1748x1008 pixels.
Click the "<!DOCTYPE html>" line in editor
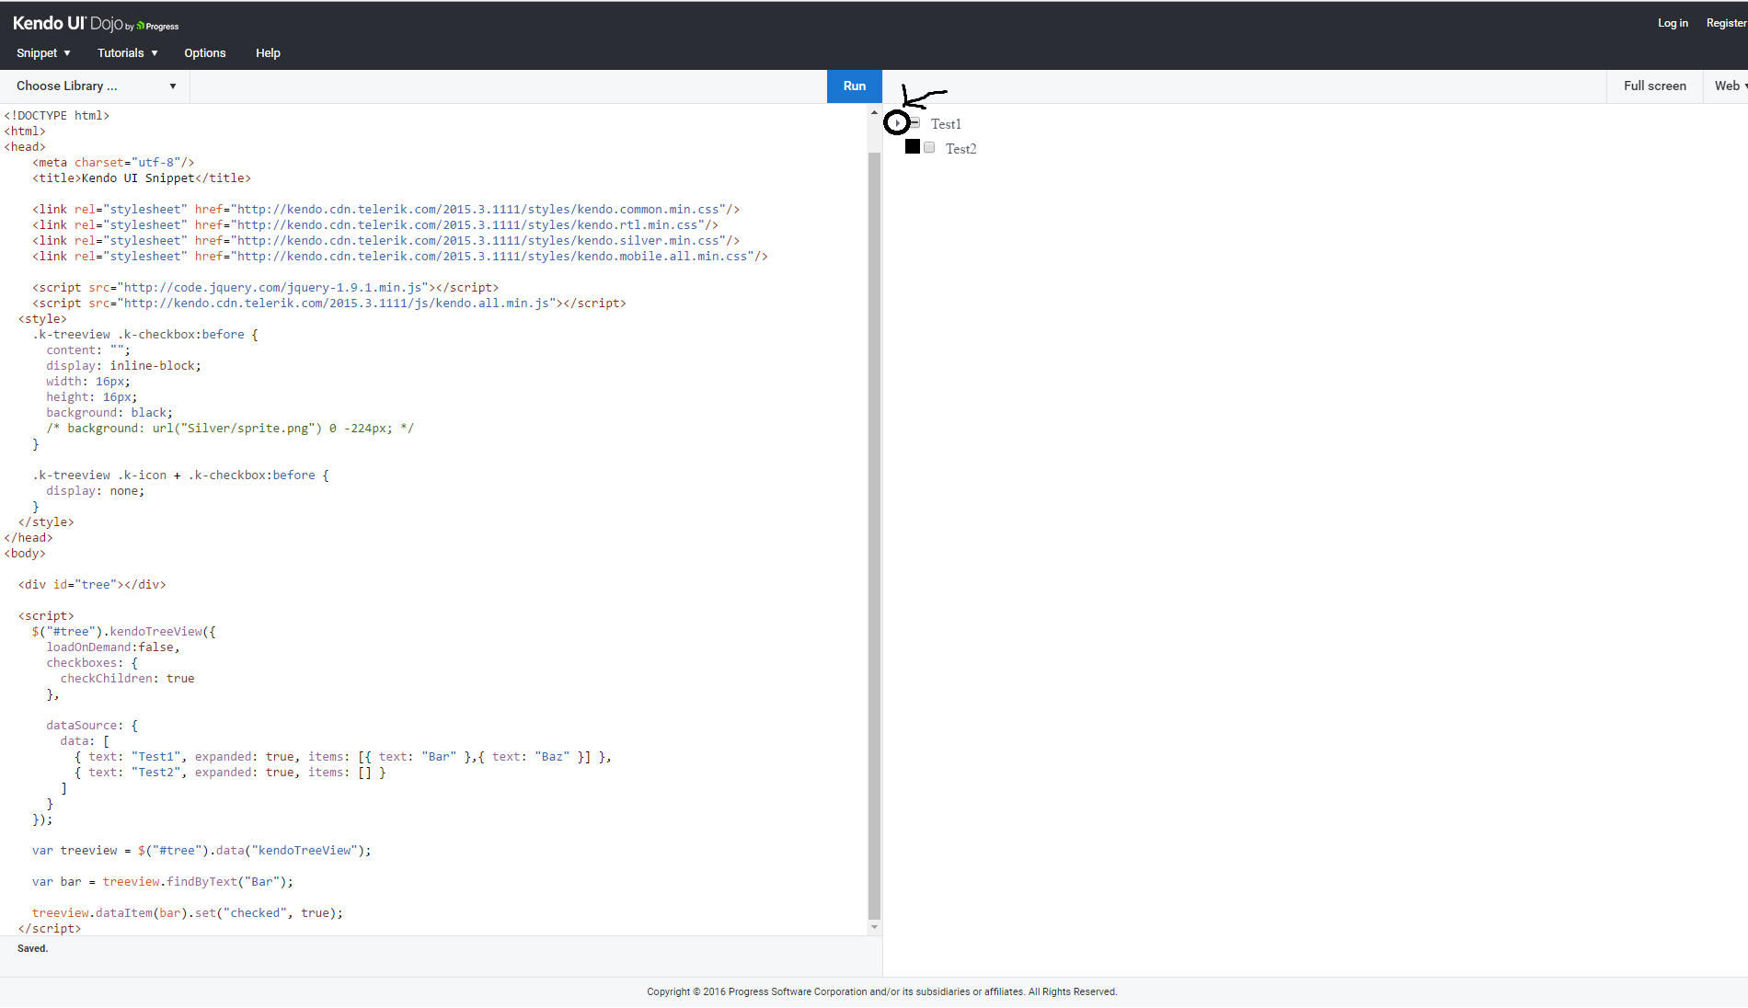coord(57,116)
